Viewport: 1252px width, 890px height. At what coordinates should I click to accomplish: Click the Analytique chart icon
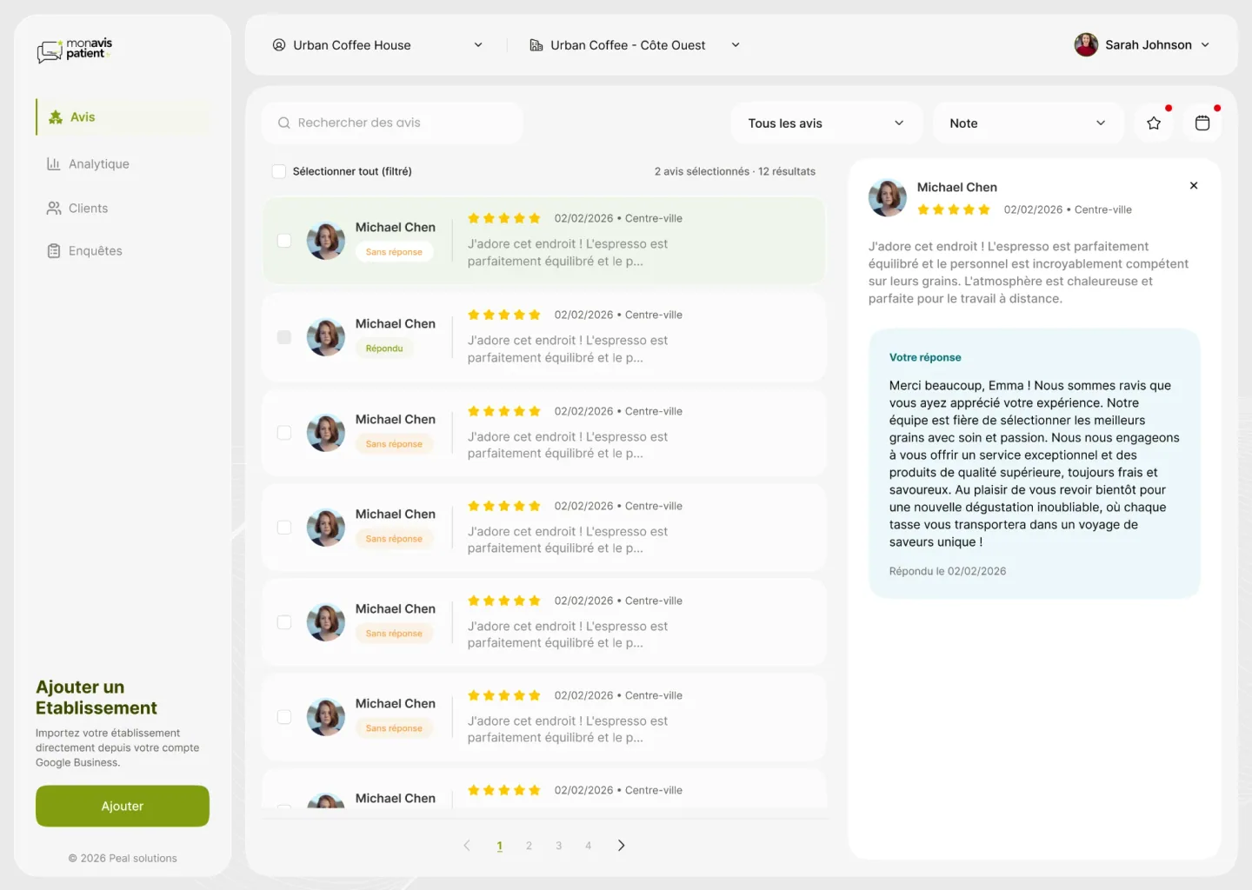coord(54,163)
